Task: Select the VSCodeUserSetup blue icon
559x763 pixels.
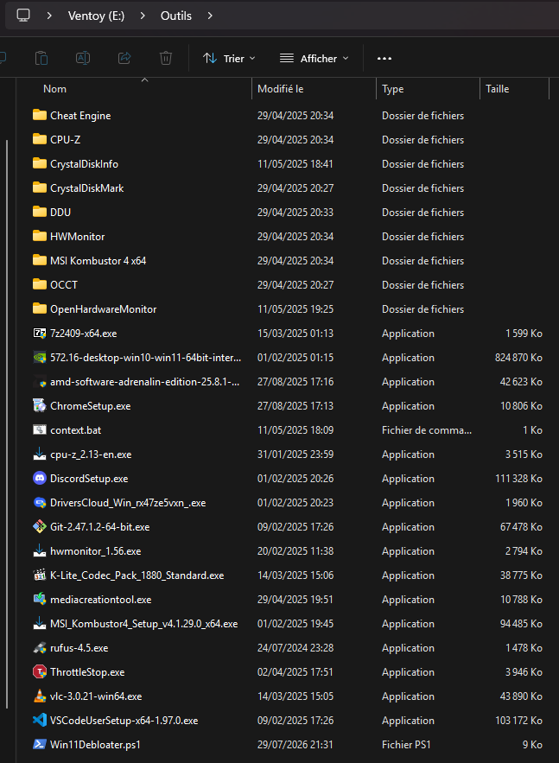Action: (x=40, y=720)
